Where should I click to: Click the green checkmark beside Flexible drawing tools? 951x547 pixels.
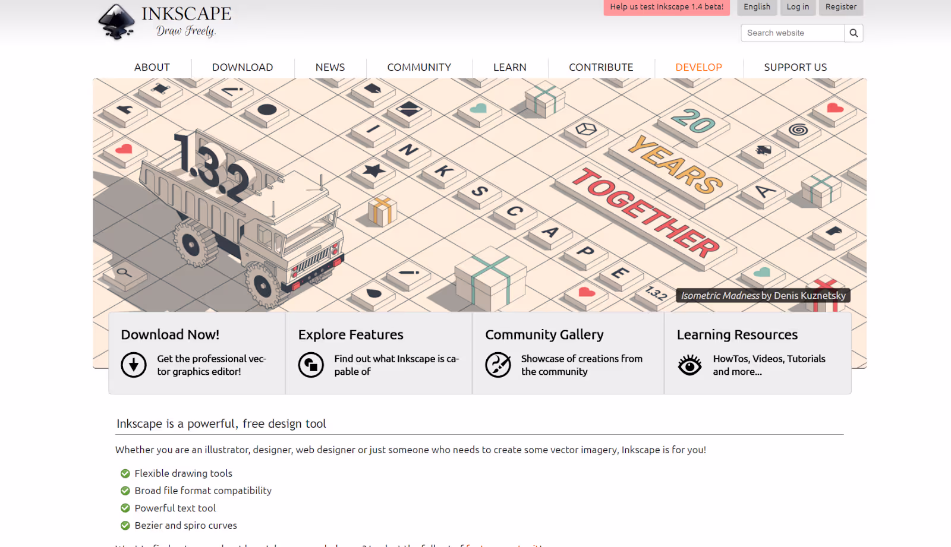tap(125, 473)
